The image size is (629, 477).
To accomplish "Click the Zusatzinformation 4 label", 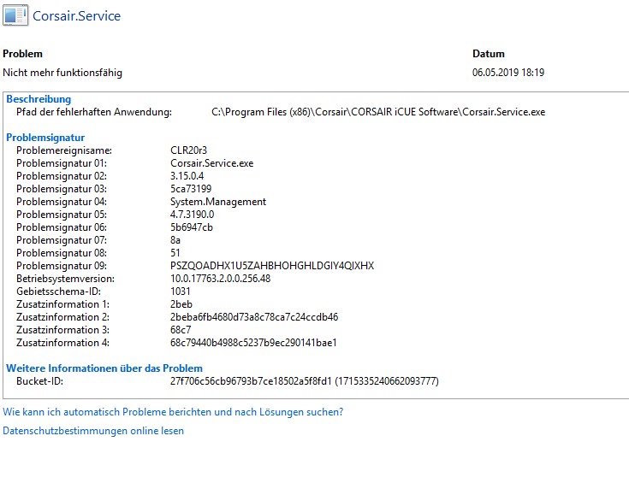I will 63,343.
